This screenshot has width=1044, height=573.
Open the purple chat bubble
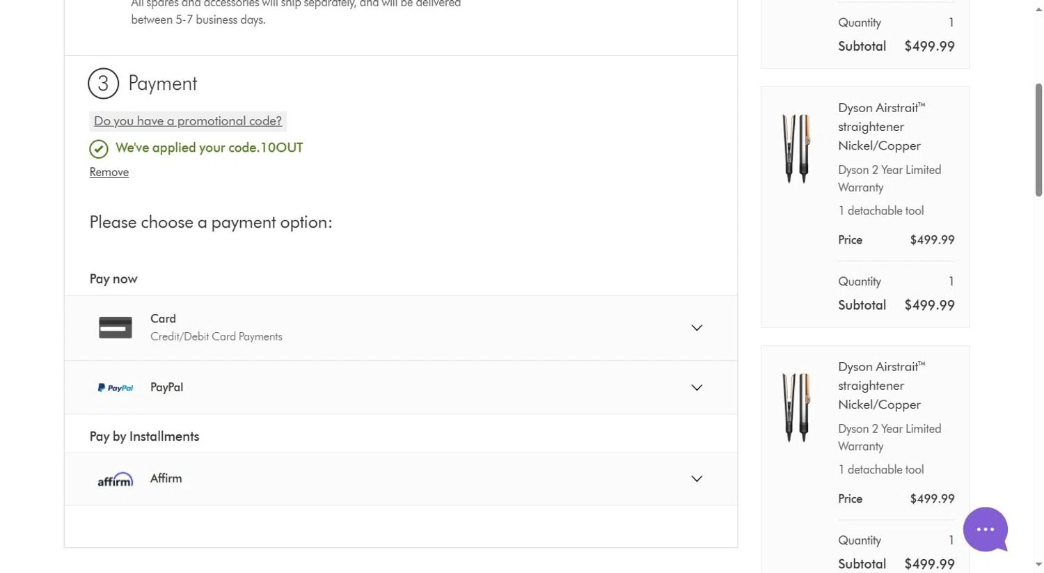pos(985,530)
